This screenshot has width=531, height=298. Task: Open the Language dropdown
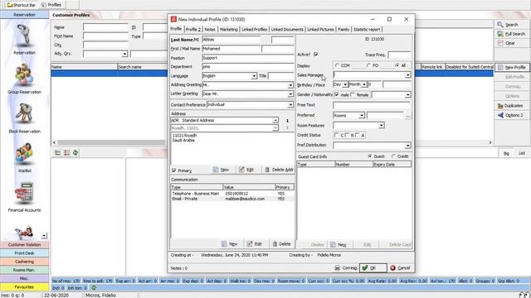coord(254,76)
